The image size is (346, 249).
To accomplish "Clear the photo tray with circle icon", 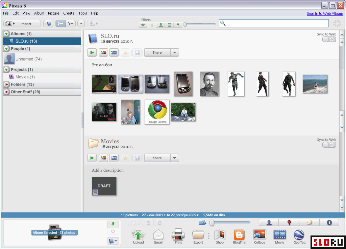I will pos(113,231).
